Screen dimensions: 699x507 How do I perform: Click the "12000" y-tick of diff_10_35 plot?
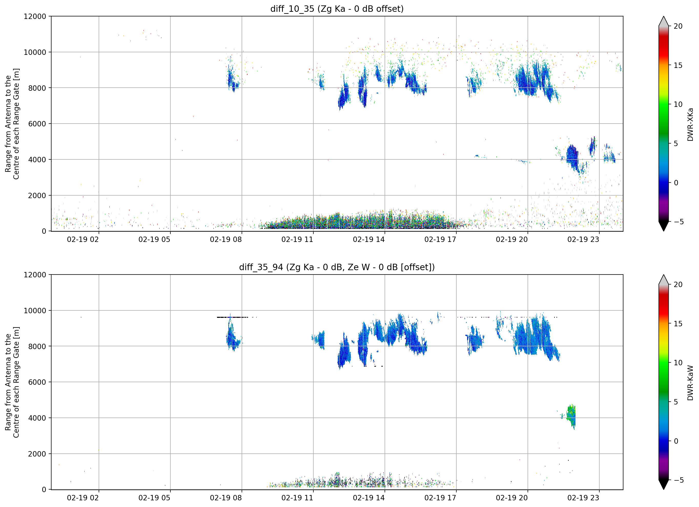click(x=35, y=16)
